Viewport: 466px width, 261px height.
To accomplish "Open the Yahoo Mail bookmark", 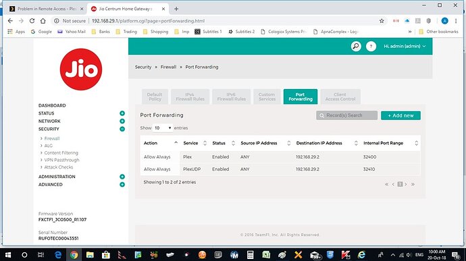I will 72,32.
